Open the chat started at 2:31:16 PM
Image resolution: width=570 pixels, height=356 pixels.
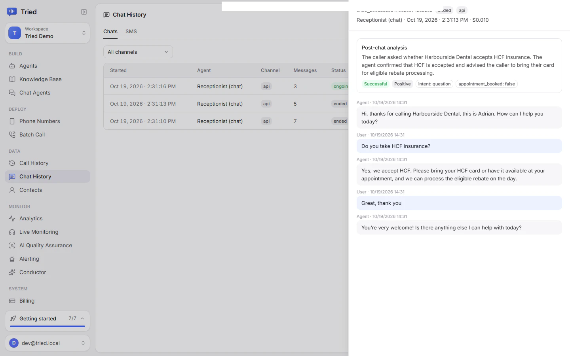(226, 86)
